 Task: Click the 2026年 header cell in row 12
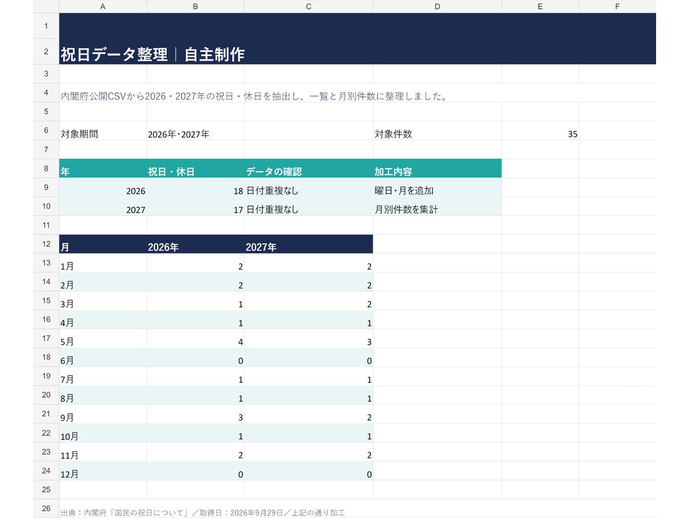[195, 244]
